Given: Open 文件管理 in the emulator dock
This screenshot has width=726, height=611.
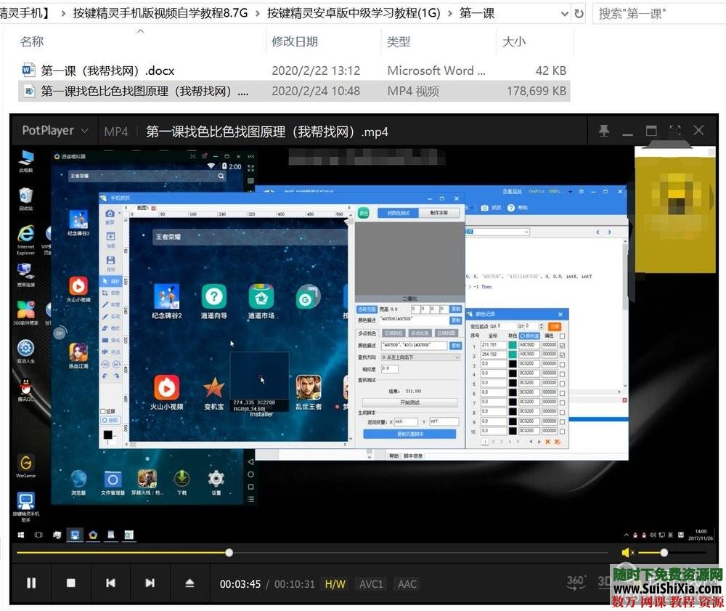Looking at the screenshot, I should pos(113,480).
